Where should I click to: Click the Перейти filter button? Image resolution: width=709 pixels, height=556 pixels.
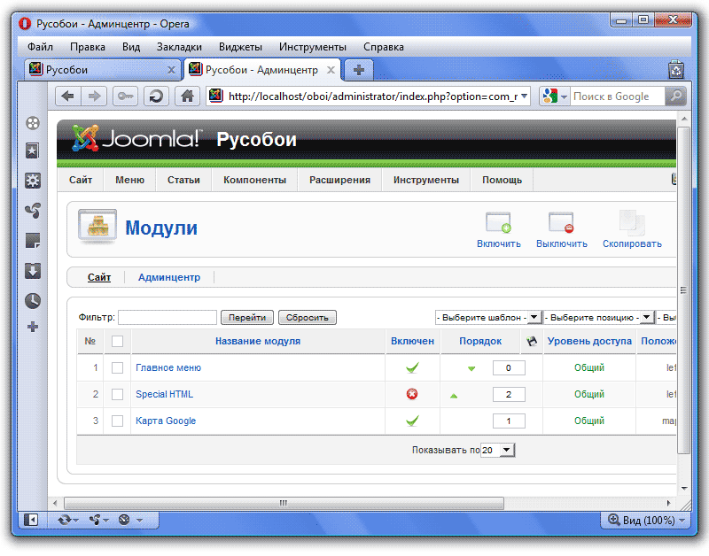click(x=247, y=317)
